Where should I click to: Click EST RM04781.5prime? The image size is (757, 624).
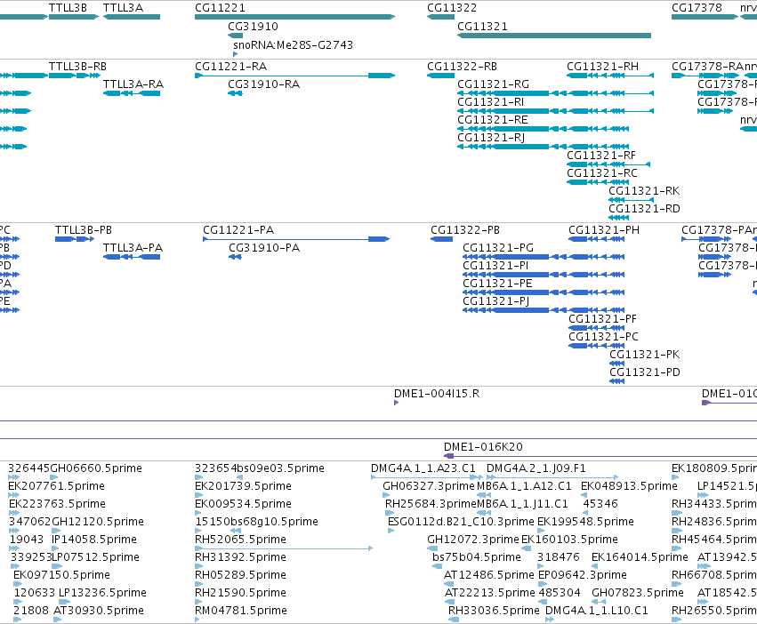pos(241,611)
